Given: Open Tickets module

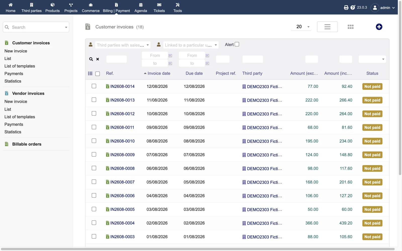Looking at the screenshot, I should (159, 8).
